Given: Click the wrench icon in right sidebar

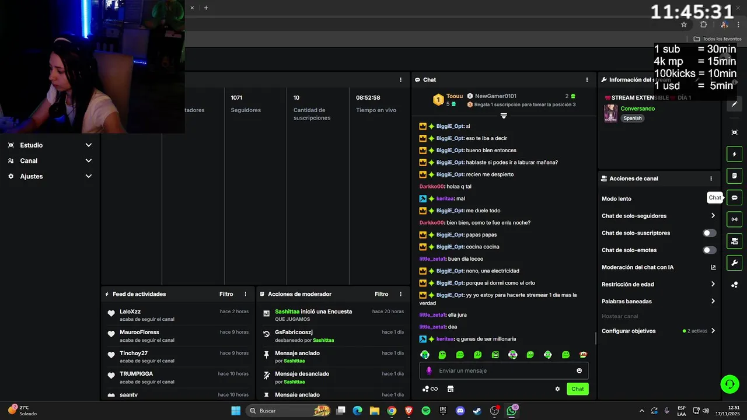Looking at the screenshot, I should 734,262.
